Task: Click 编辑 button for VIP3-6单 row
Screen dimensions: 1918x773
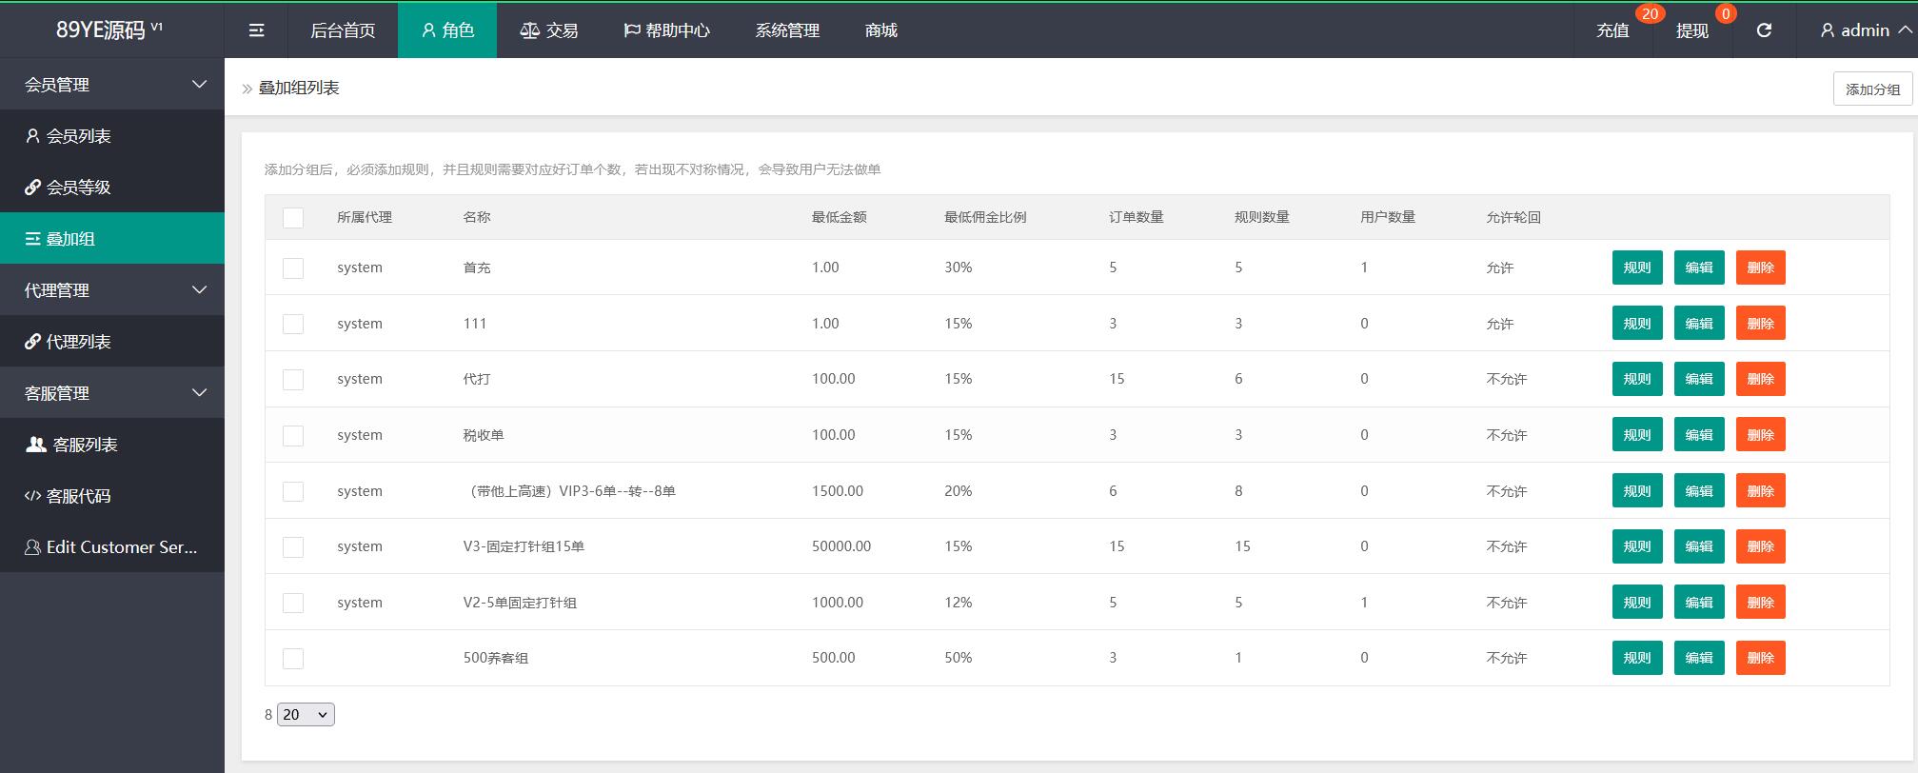Action: click(x=1699, y=491)
